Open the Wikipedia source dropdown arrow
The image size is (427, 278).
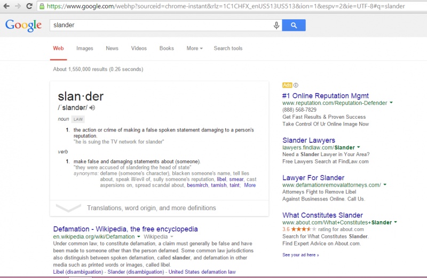click(x=171, y=236)
